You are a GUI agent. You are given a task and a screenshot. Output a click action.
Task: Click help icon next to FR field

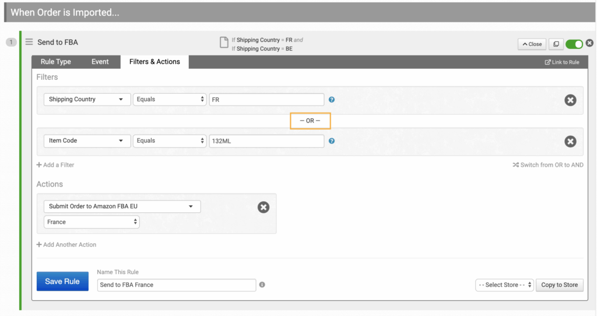pyautogui.click(x=332, y=100)
